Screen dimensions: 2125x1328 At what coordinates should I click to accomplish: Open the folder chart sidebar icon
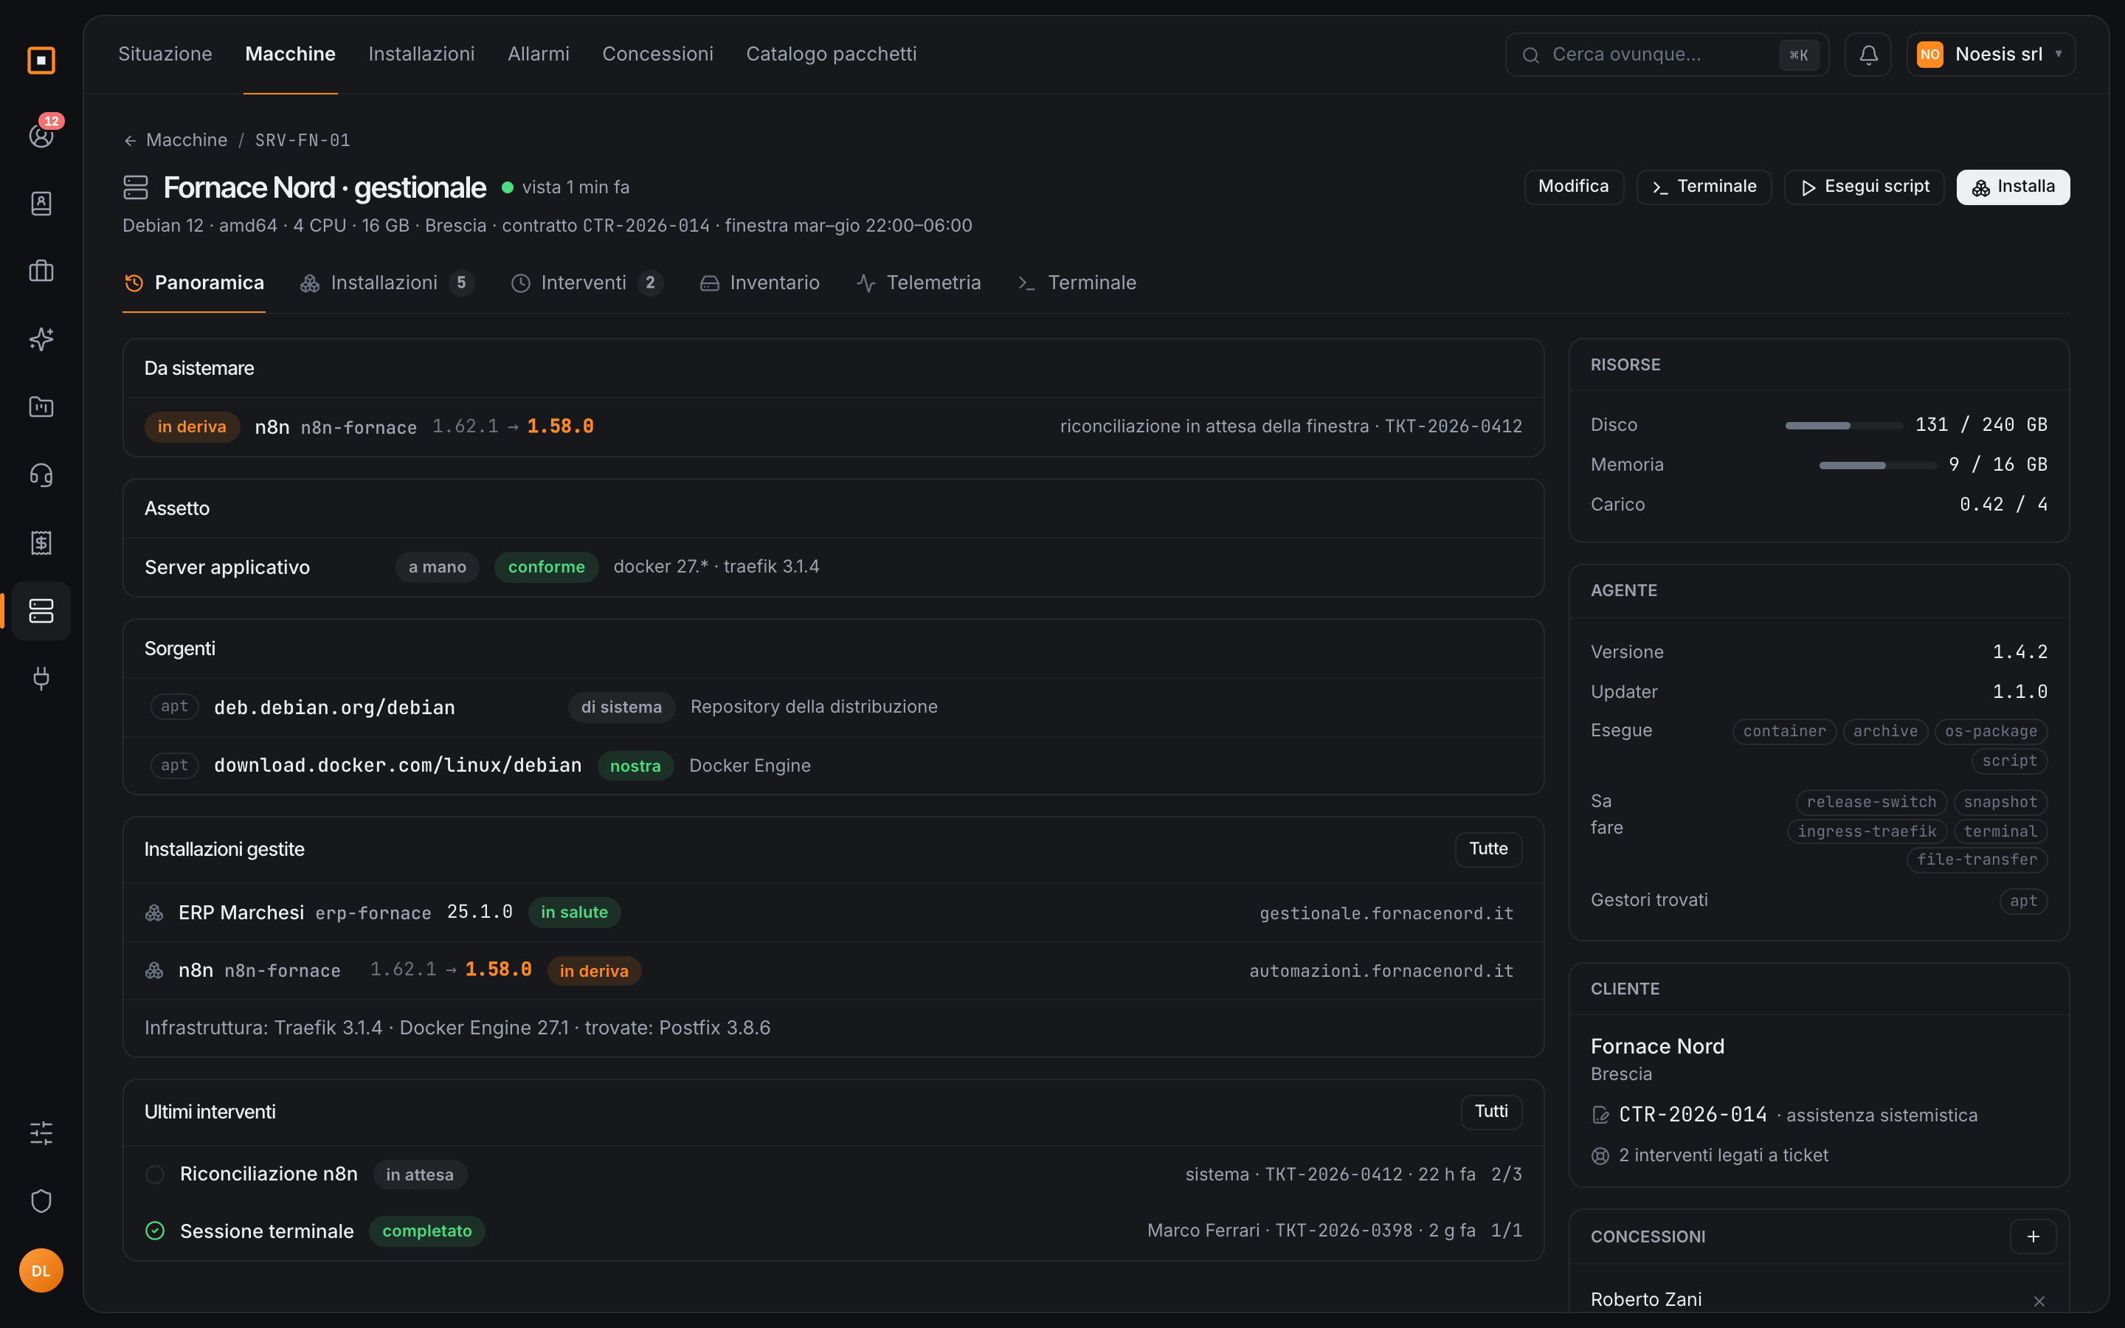(41, 407)
